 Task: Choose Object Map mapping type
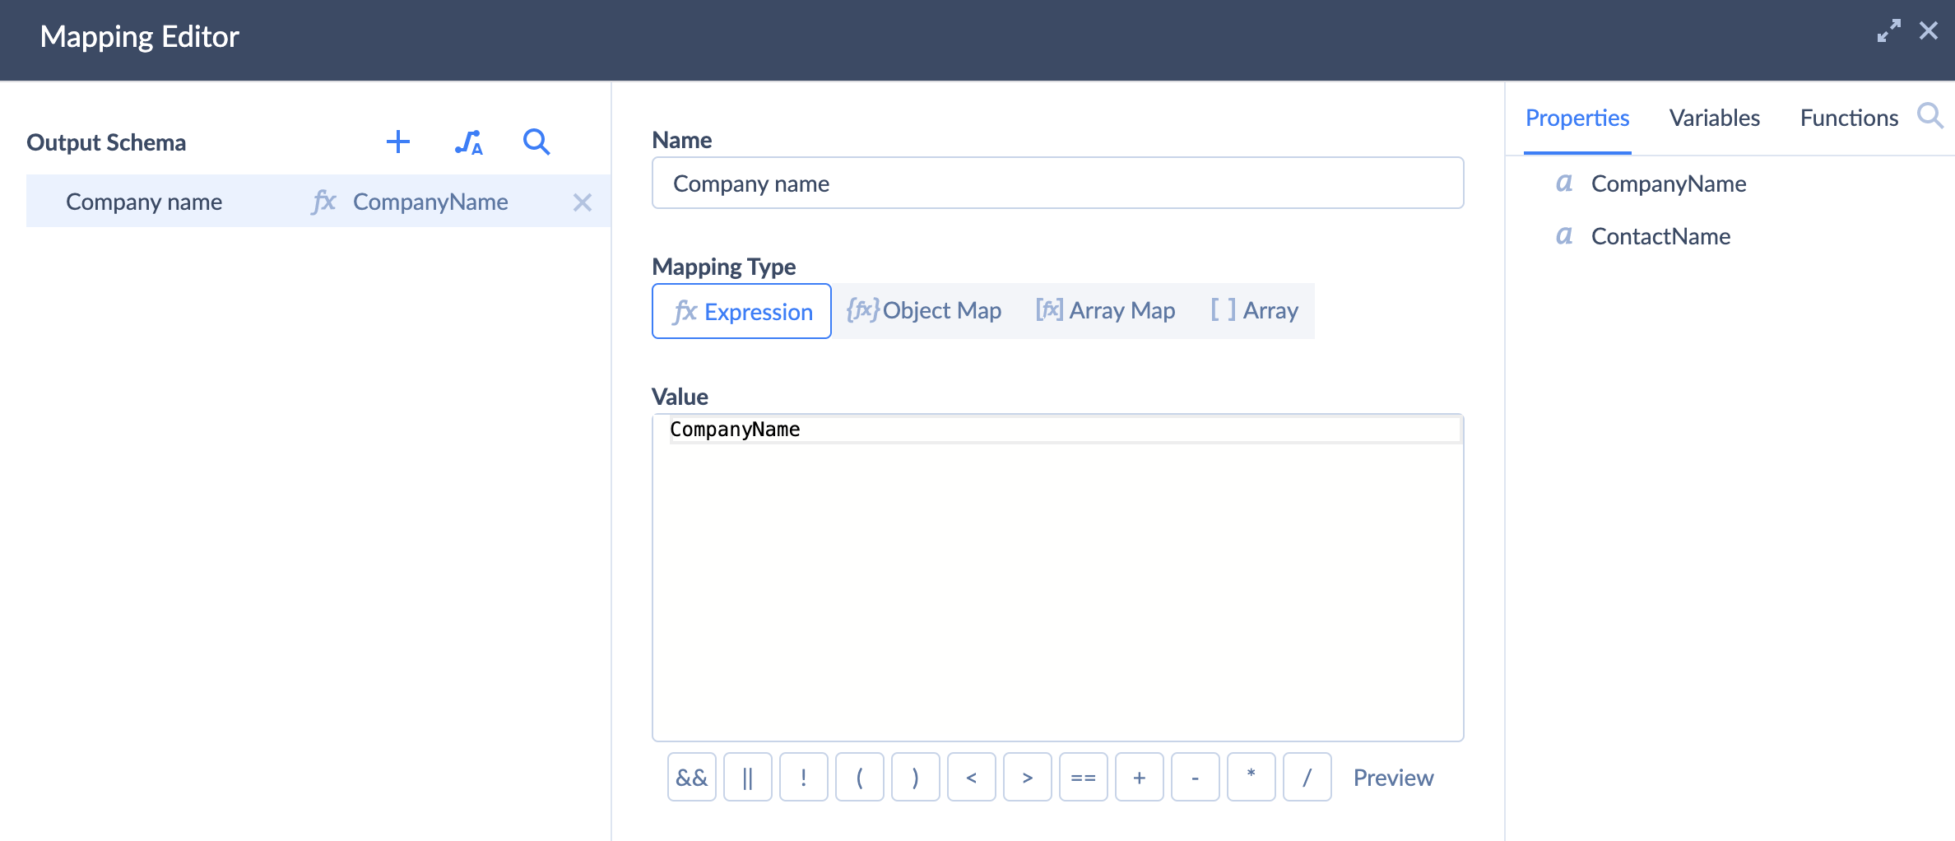coord(924,310)
